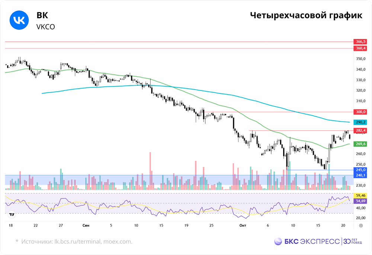The width and height of the screenshot is (372, 255).
Task: Select the cyan 290,2 moving average label
Action: point(360,122)
